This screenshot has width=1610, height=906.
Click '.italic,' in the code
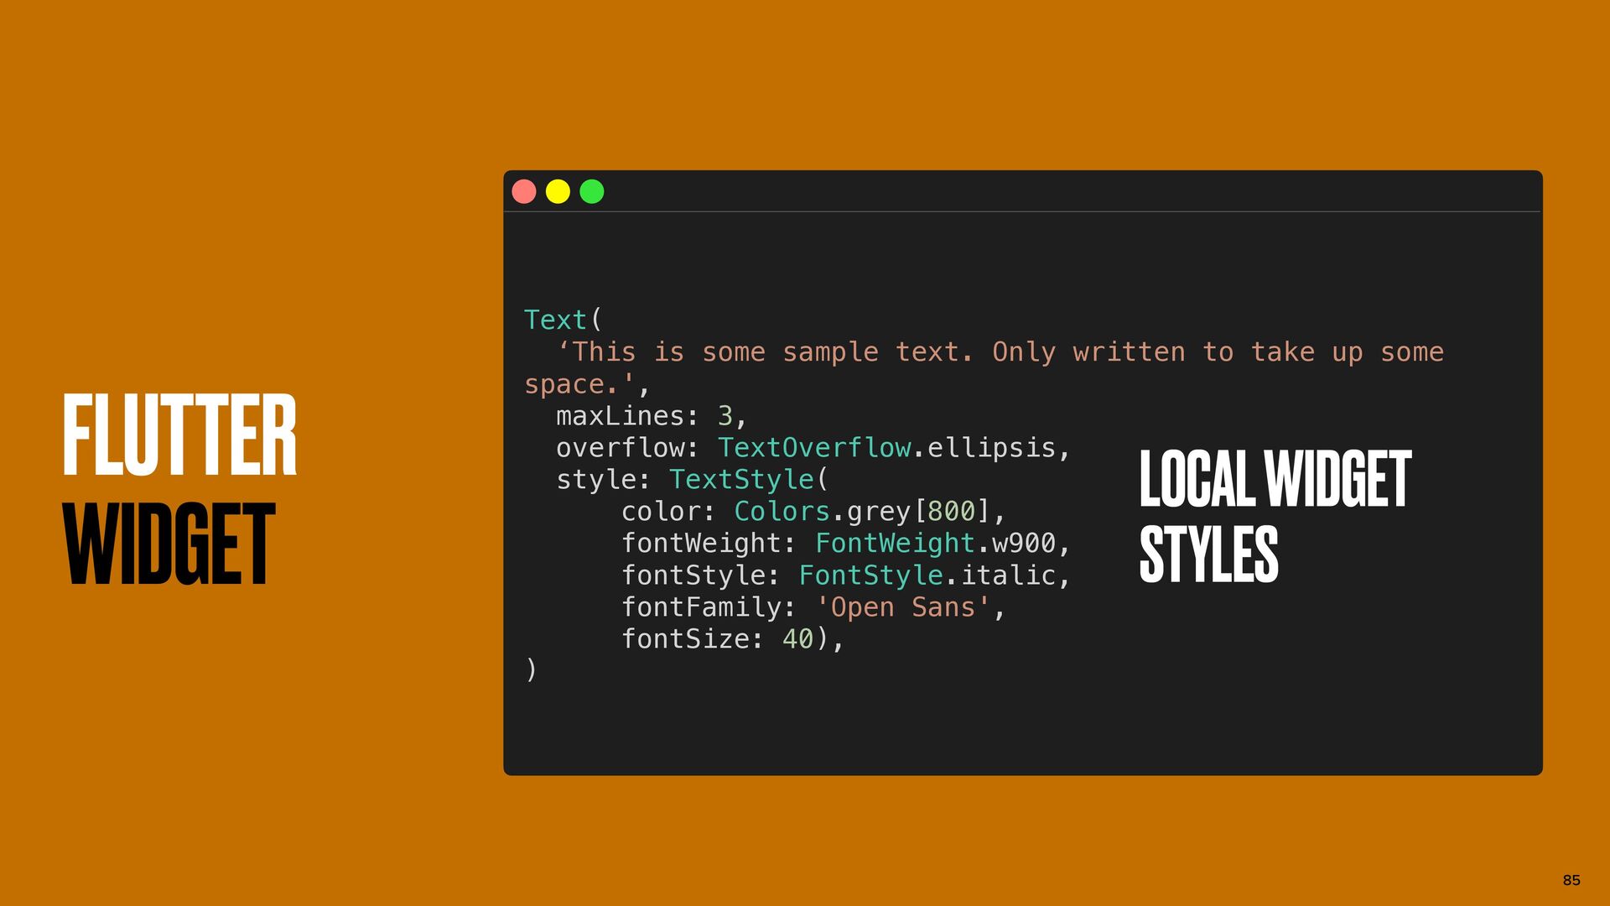pos(1008,575)
